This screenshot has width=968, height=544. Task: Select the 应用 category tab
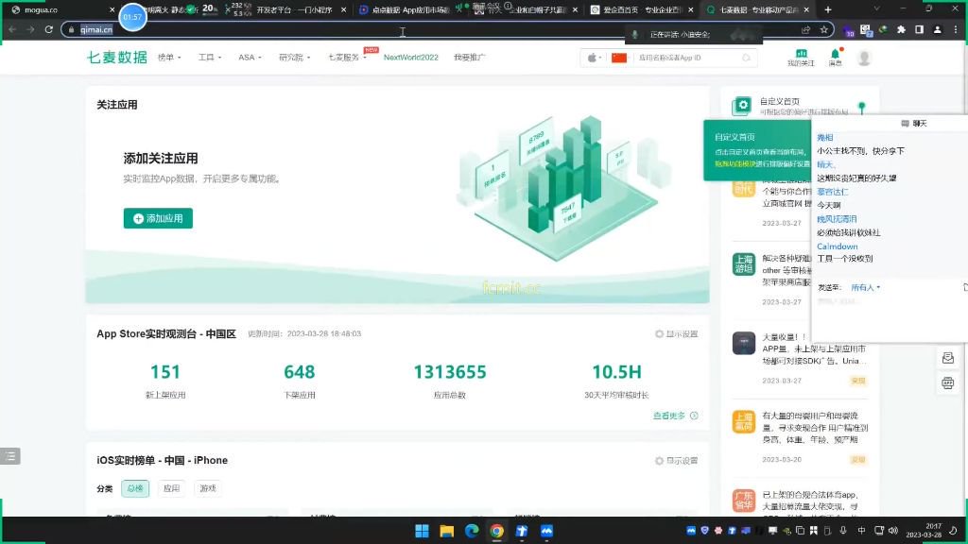pos(171,488)
